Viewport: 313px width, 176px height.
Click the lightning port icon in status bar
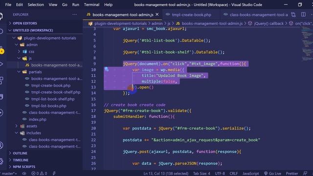pos(54,174)
